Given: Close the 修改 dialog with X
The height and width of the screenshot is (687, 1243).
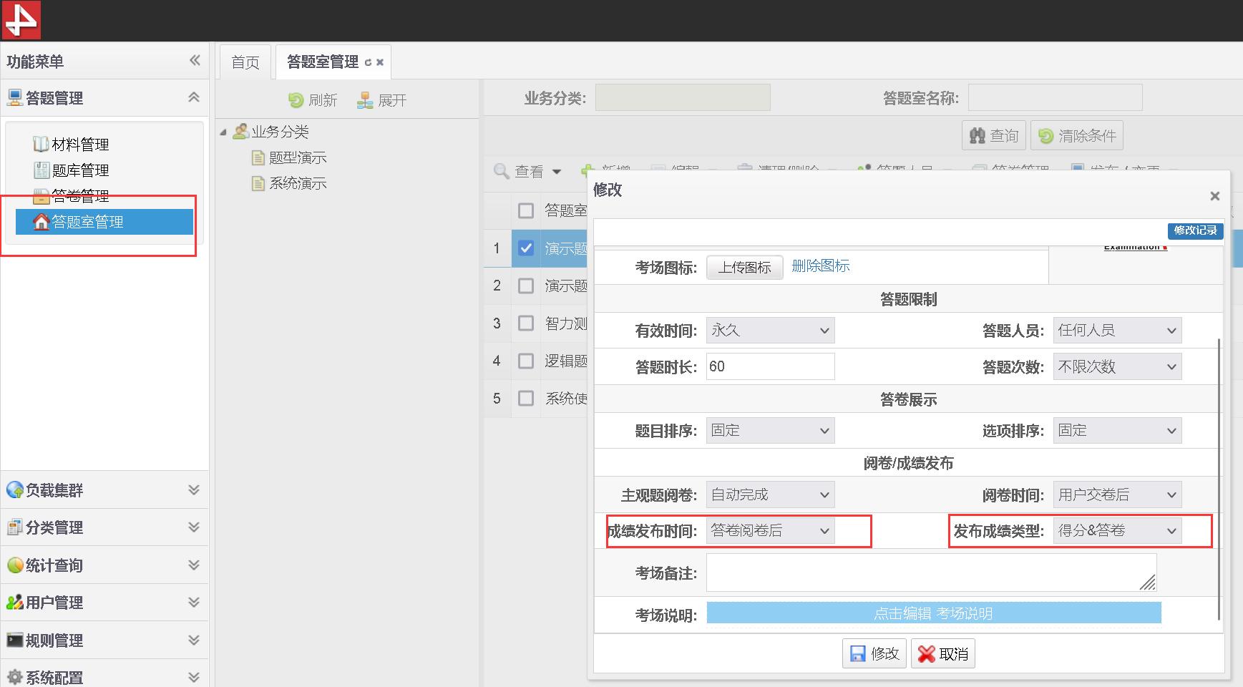Looking at the screenshot, I should point(1214,196).
